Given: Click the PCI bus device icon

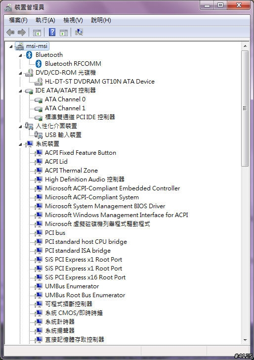Looking at the screenshot, I should (39, 233).
